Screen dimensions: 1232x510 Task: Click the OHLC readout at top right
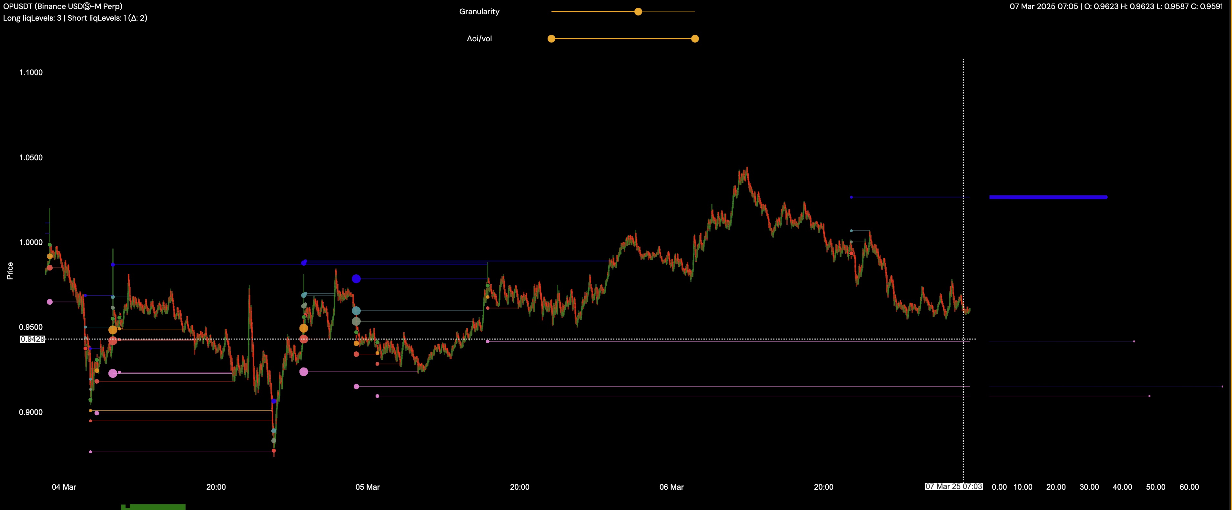[1116, 6]
